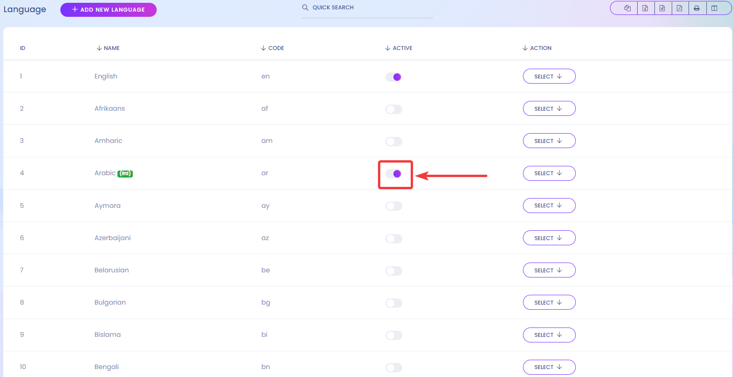
Task: Open the Select dropdown for Amharic
Action: 549,141
